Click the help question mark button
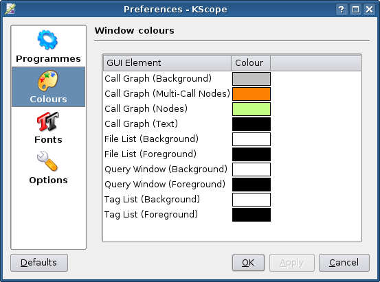This screenshot has height=282, width=380. click(342, 10)
